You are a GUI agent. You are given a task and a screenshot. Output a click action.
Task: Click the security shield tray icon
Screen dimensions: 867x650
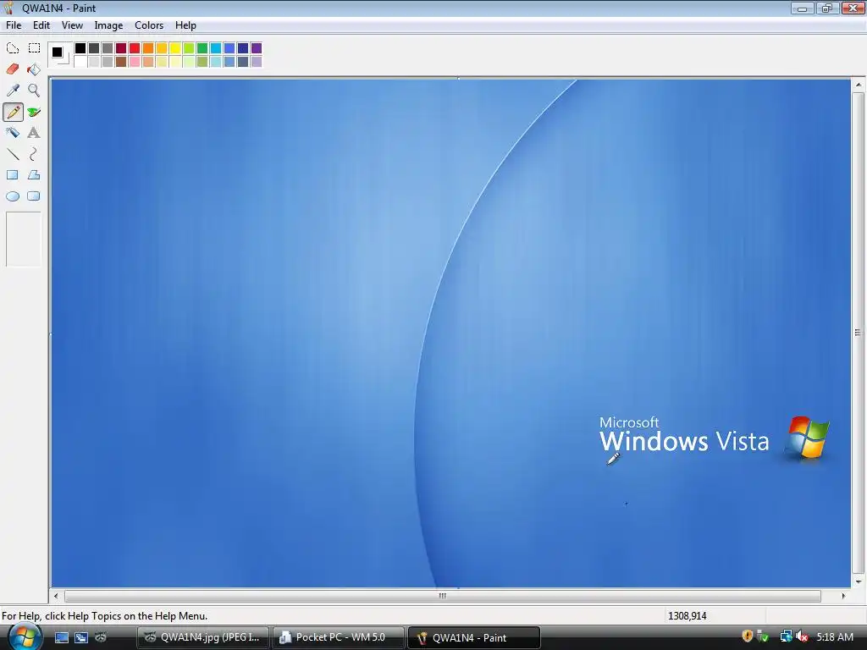(x=747, y=636)
